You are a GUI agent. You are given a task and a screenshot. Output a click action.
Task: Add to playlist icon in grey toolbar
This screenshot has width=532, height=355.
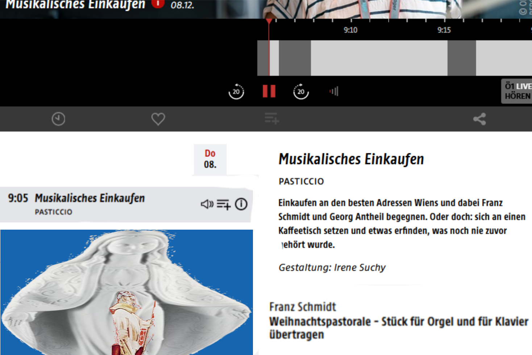coord(272,119)
